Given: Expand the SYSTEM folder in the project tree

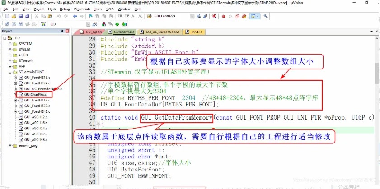Looking at the screenshot, I should click(10, 44).
